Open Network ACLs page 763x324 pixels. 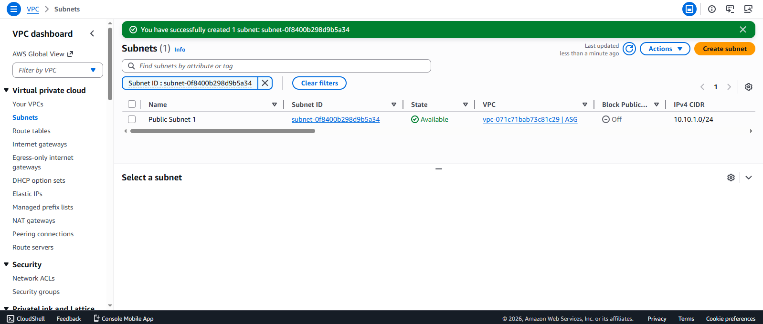tap(33, 278)
